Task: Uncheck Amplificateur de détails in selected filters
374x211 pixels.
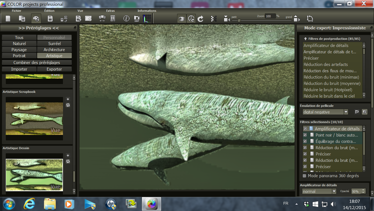Action: pos(305,129)
